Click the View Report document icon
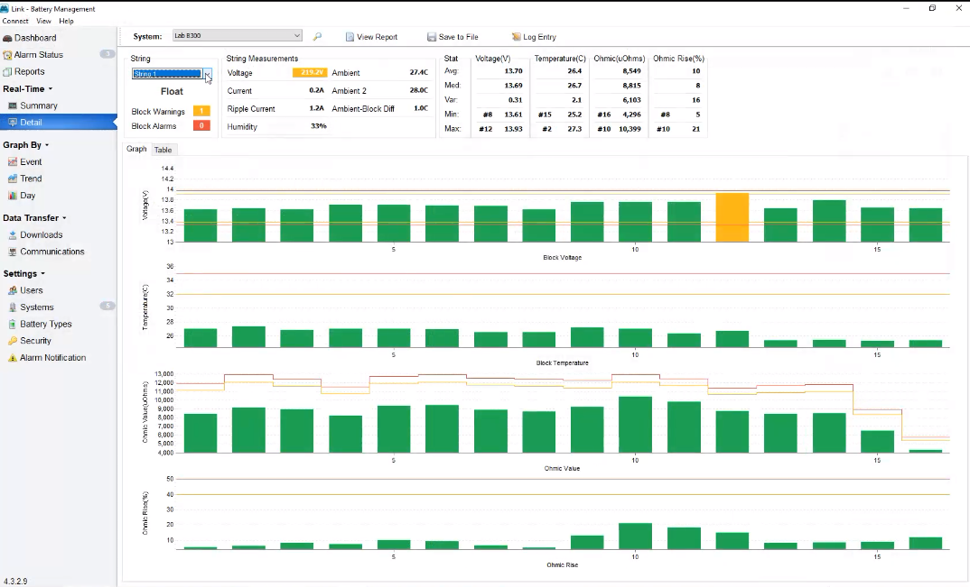Screen dimensions: 970x587 pyautogui.click(x=350, y=37)
